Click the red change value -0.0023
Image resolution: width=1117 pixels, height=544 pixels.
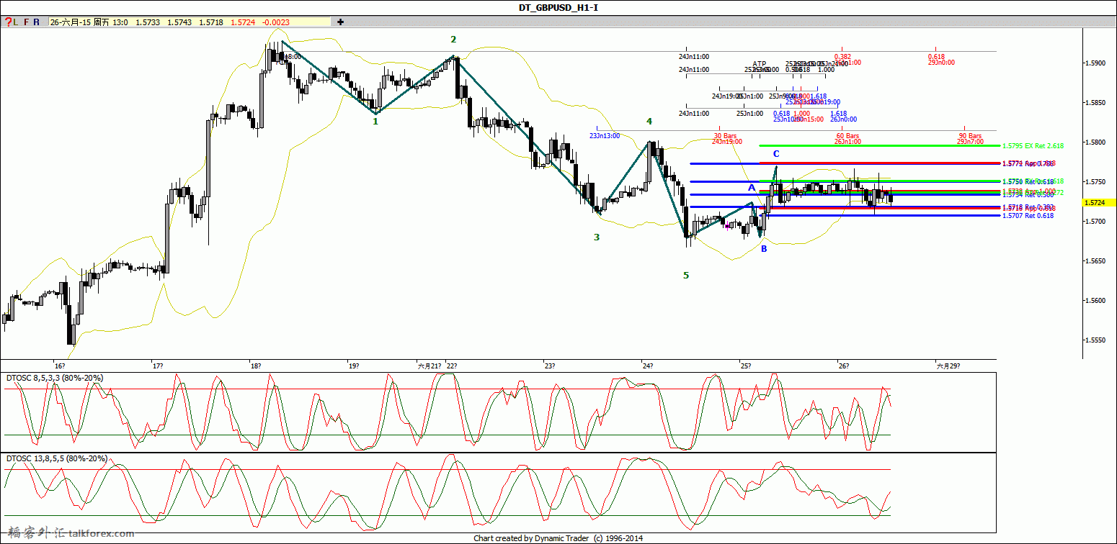click(x=275, y=23)
